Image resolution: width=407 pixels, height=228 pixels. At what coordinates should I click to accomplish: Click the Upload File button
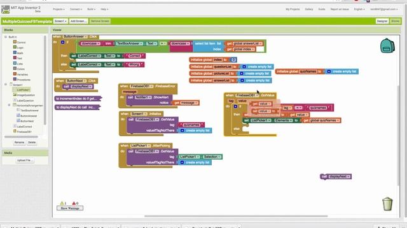25,160
